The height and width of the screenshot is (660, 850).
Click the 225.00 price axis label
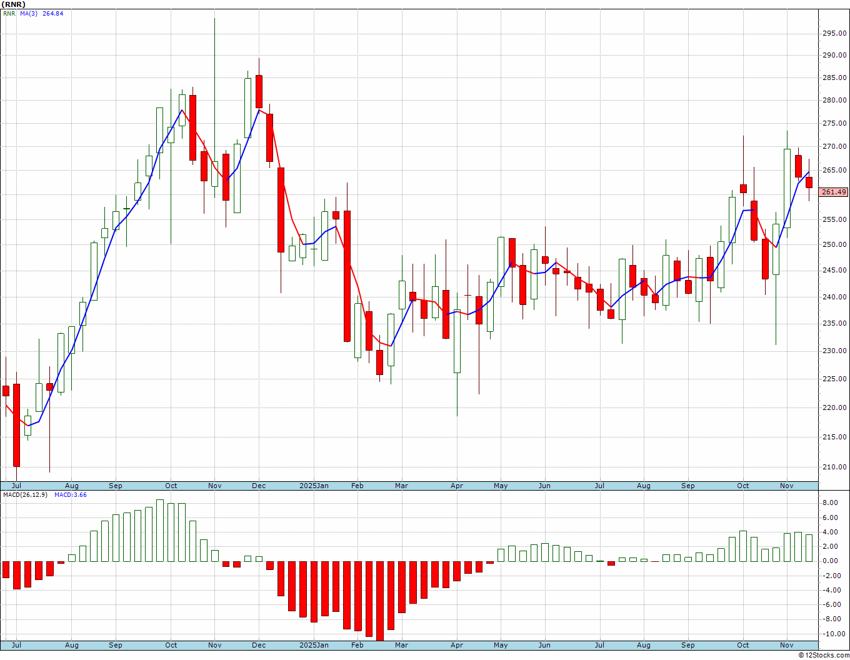pyautogui.click(x=834, y=379)
